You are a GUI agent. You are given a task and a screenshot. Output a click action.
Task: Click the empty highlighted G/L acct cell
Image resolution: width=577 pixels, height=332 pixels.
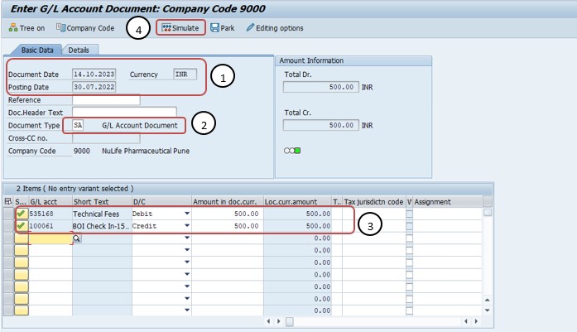click(50, 238)
